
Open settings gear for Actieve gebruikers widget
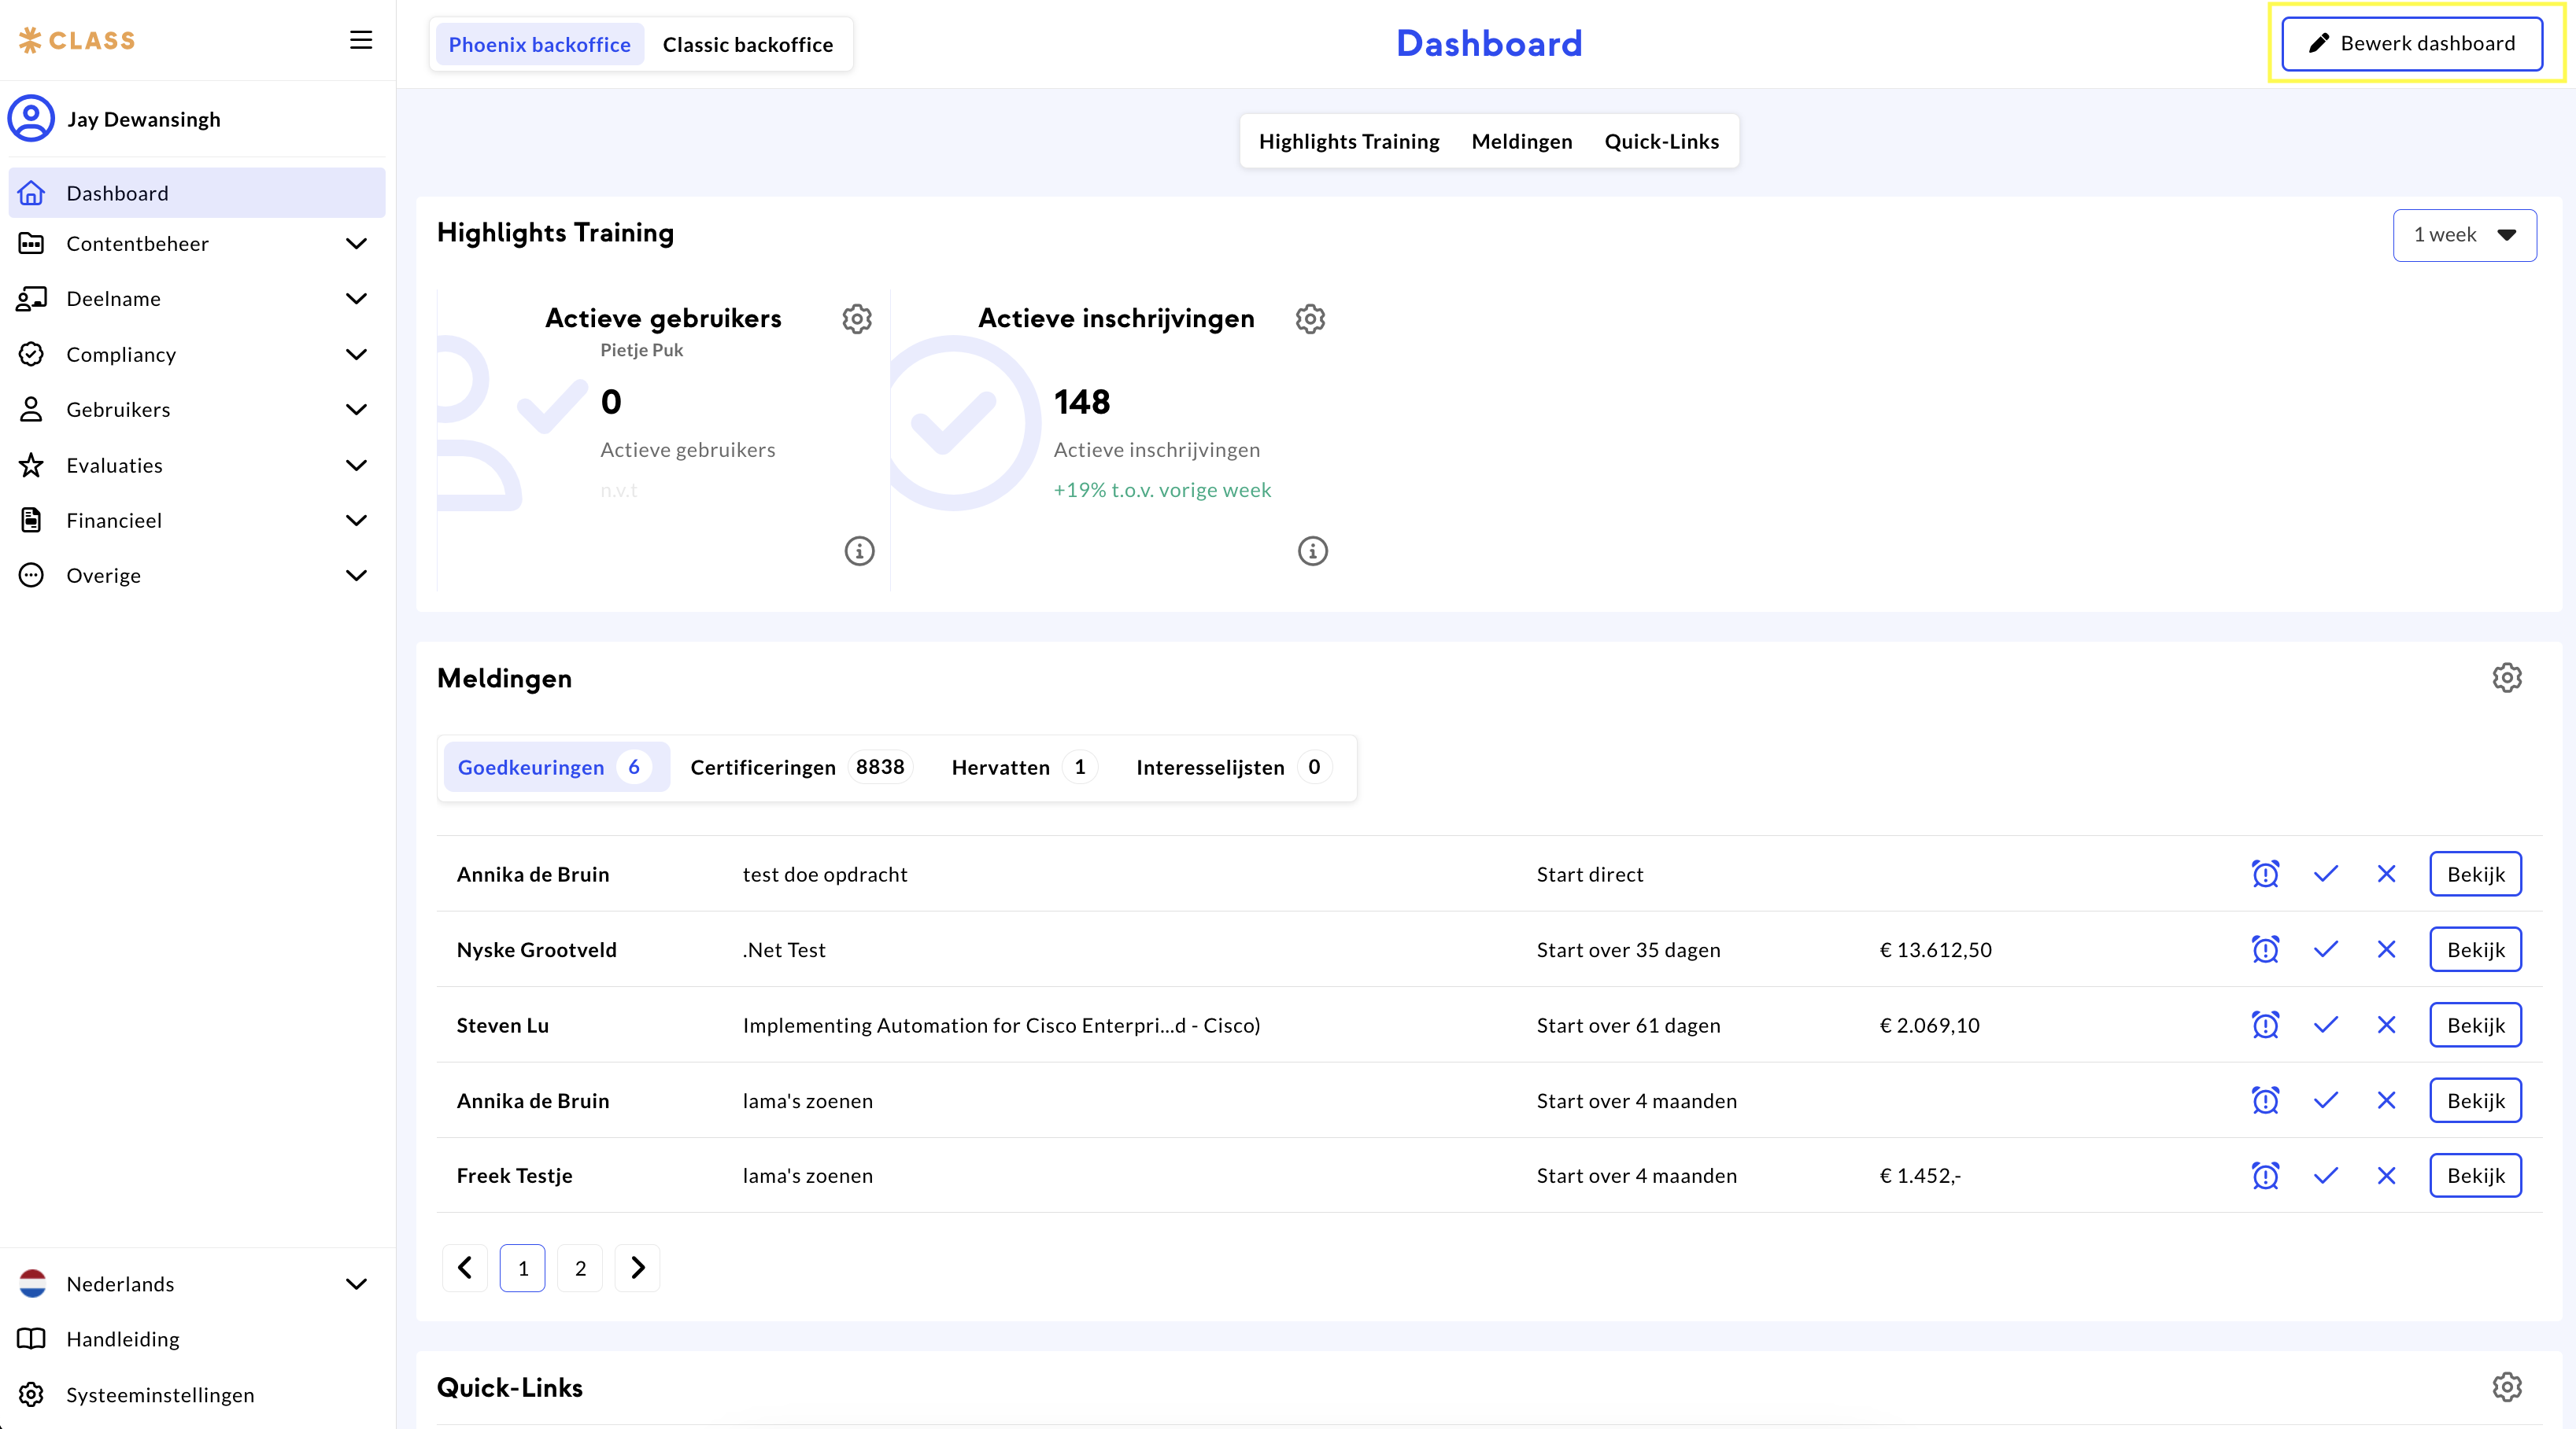coord(857,319)
